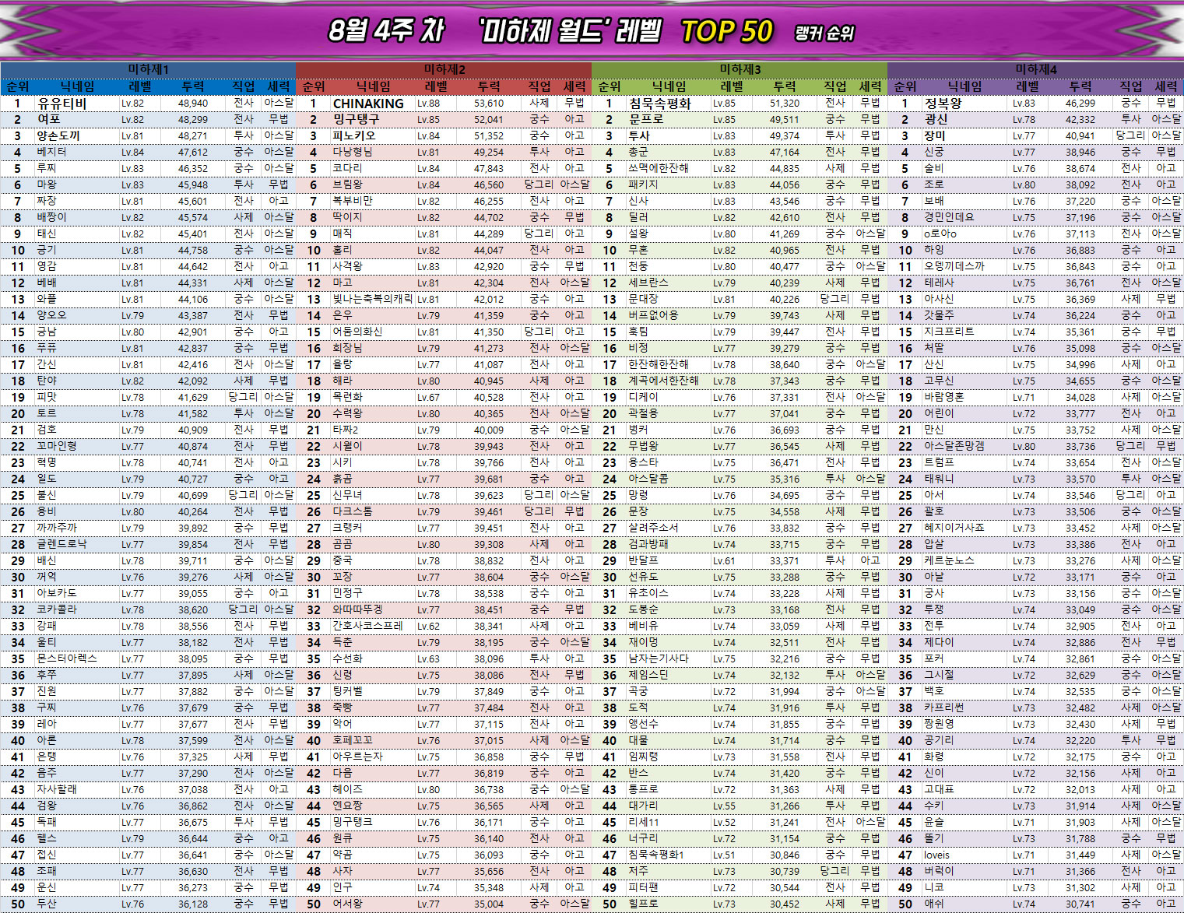Viewport: 1184px width, 913px height.
Task: Select the 미하제4 server header
Action: 1035,69
